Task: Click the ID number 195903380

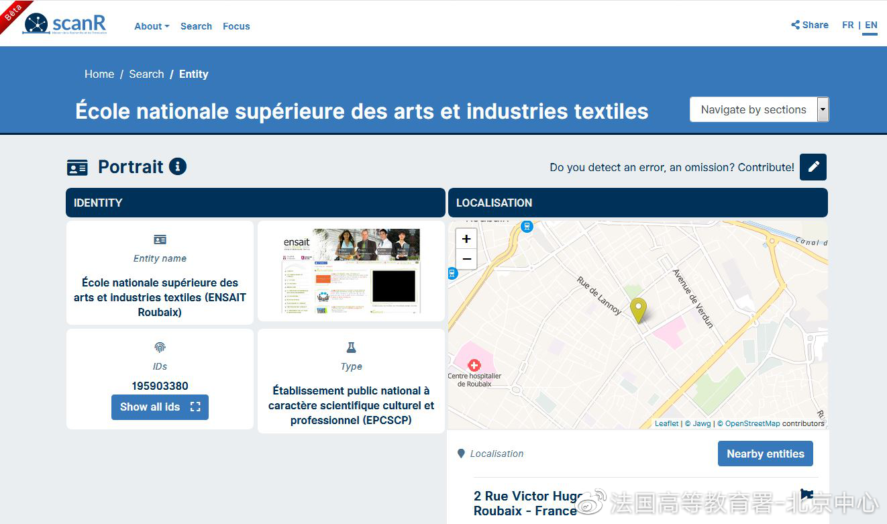Action: coord(160,386)
